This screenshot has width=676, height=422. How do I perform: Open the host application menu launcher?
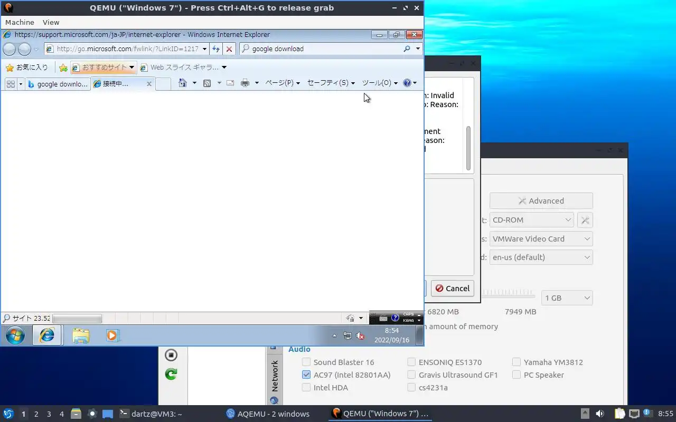tap(8, 414)
